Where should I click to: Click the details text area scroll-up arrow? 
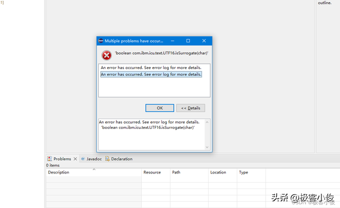207,122
